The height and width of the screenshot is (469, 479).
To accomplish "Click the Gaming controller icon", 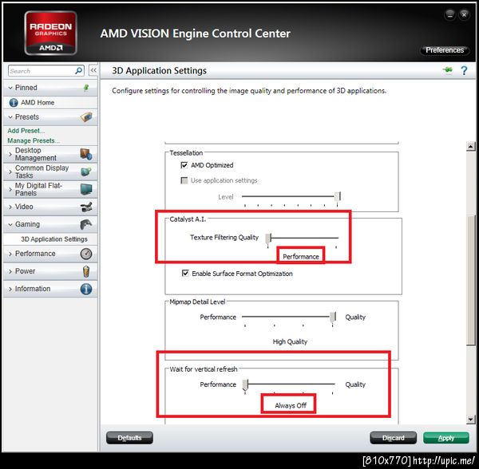I will point(86,224).
